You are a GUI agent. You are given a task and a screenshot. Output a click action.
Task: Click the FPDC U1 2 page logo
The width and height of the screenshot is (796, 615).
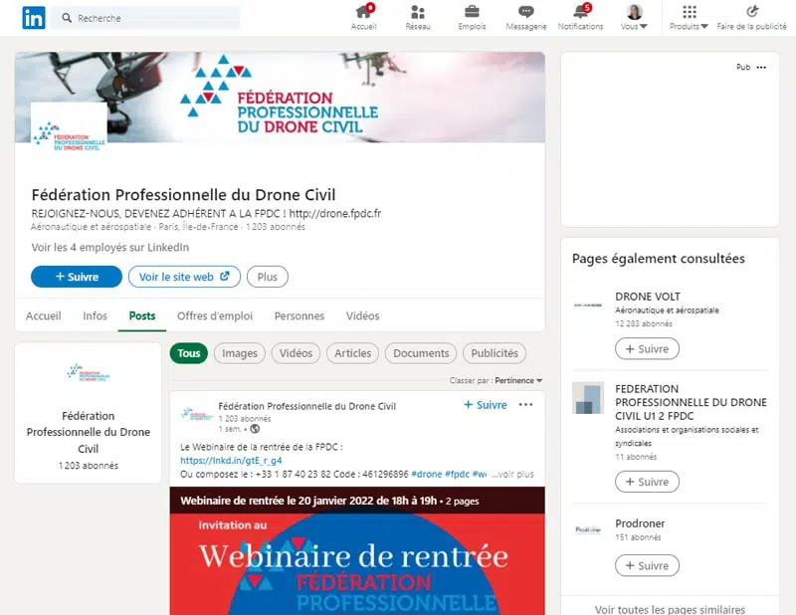(x=588, y=398)
